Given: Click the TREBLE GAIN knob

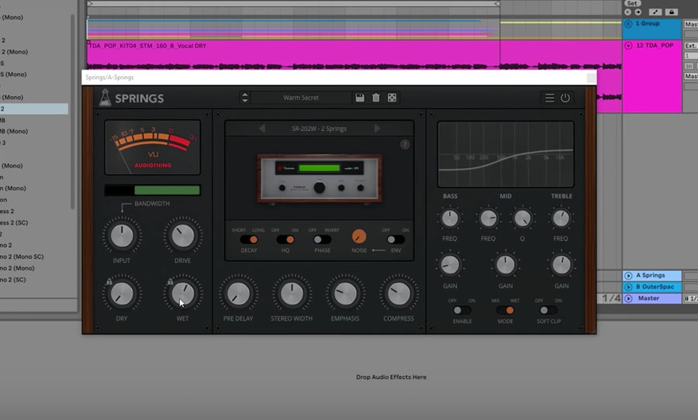Looking at the screenshot, I should pyautogui.click(x=561, y=265).
